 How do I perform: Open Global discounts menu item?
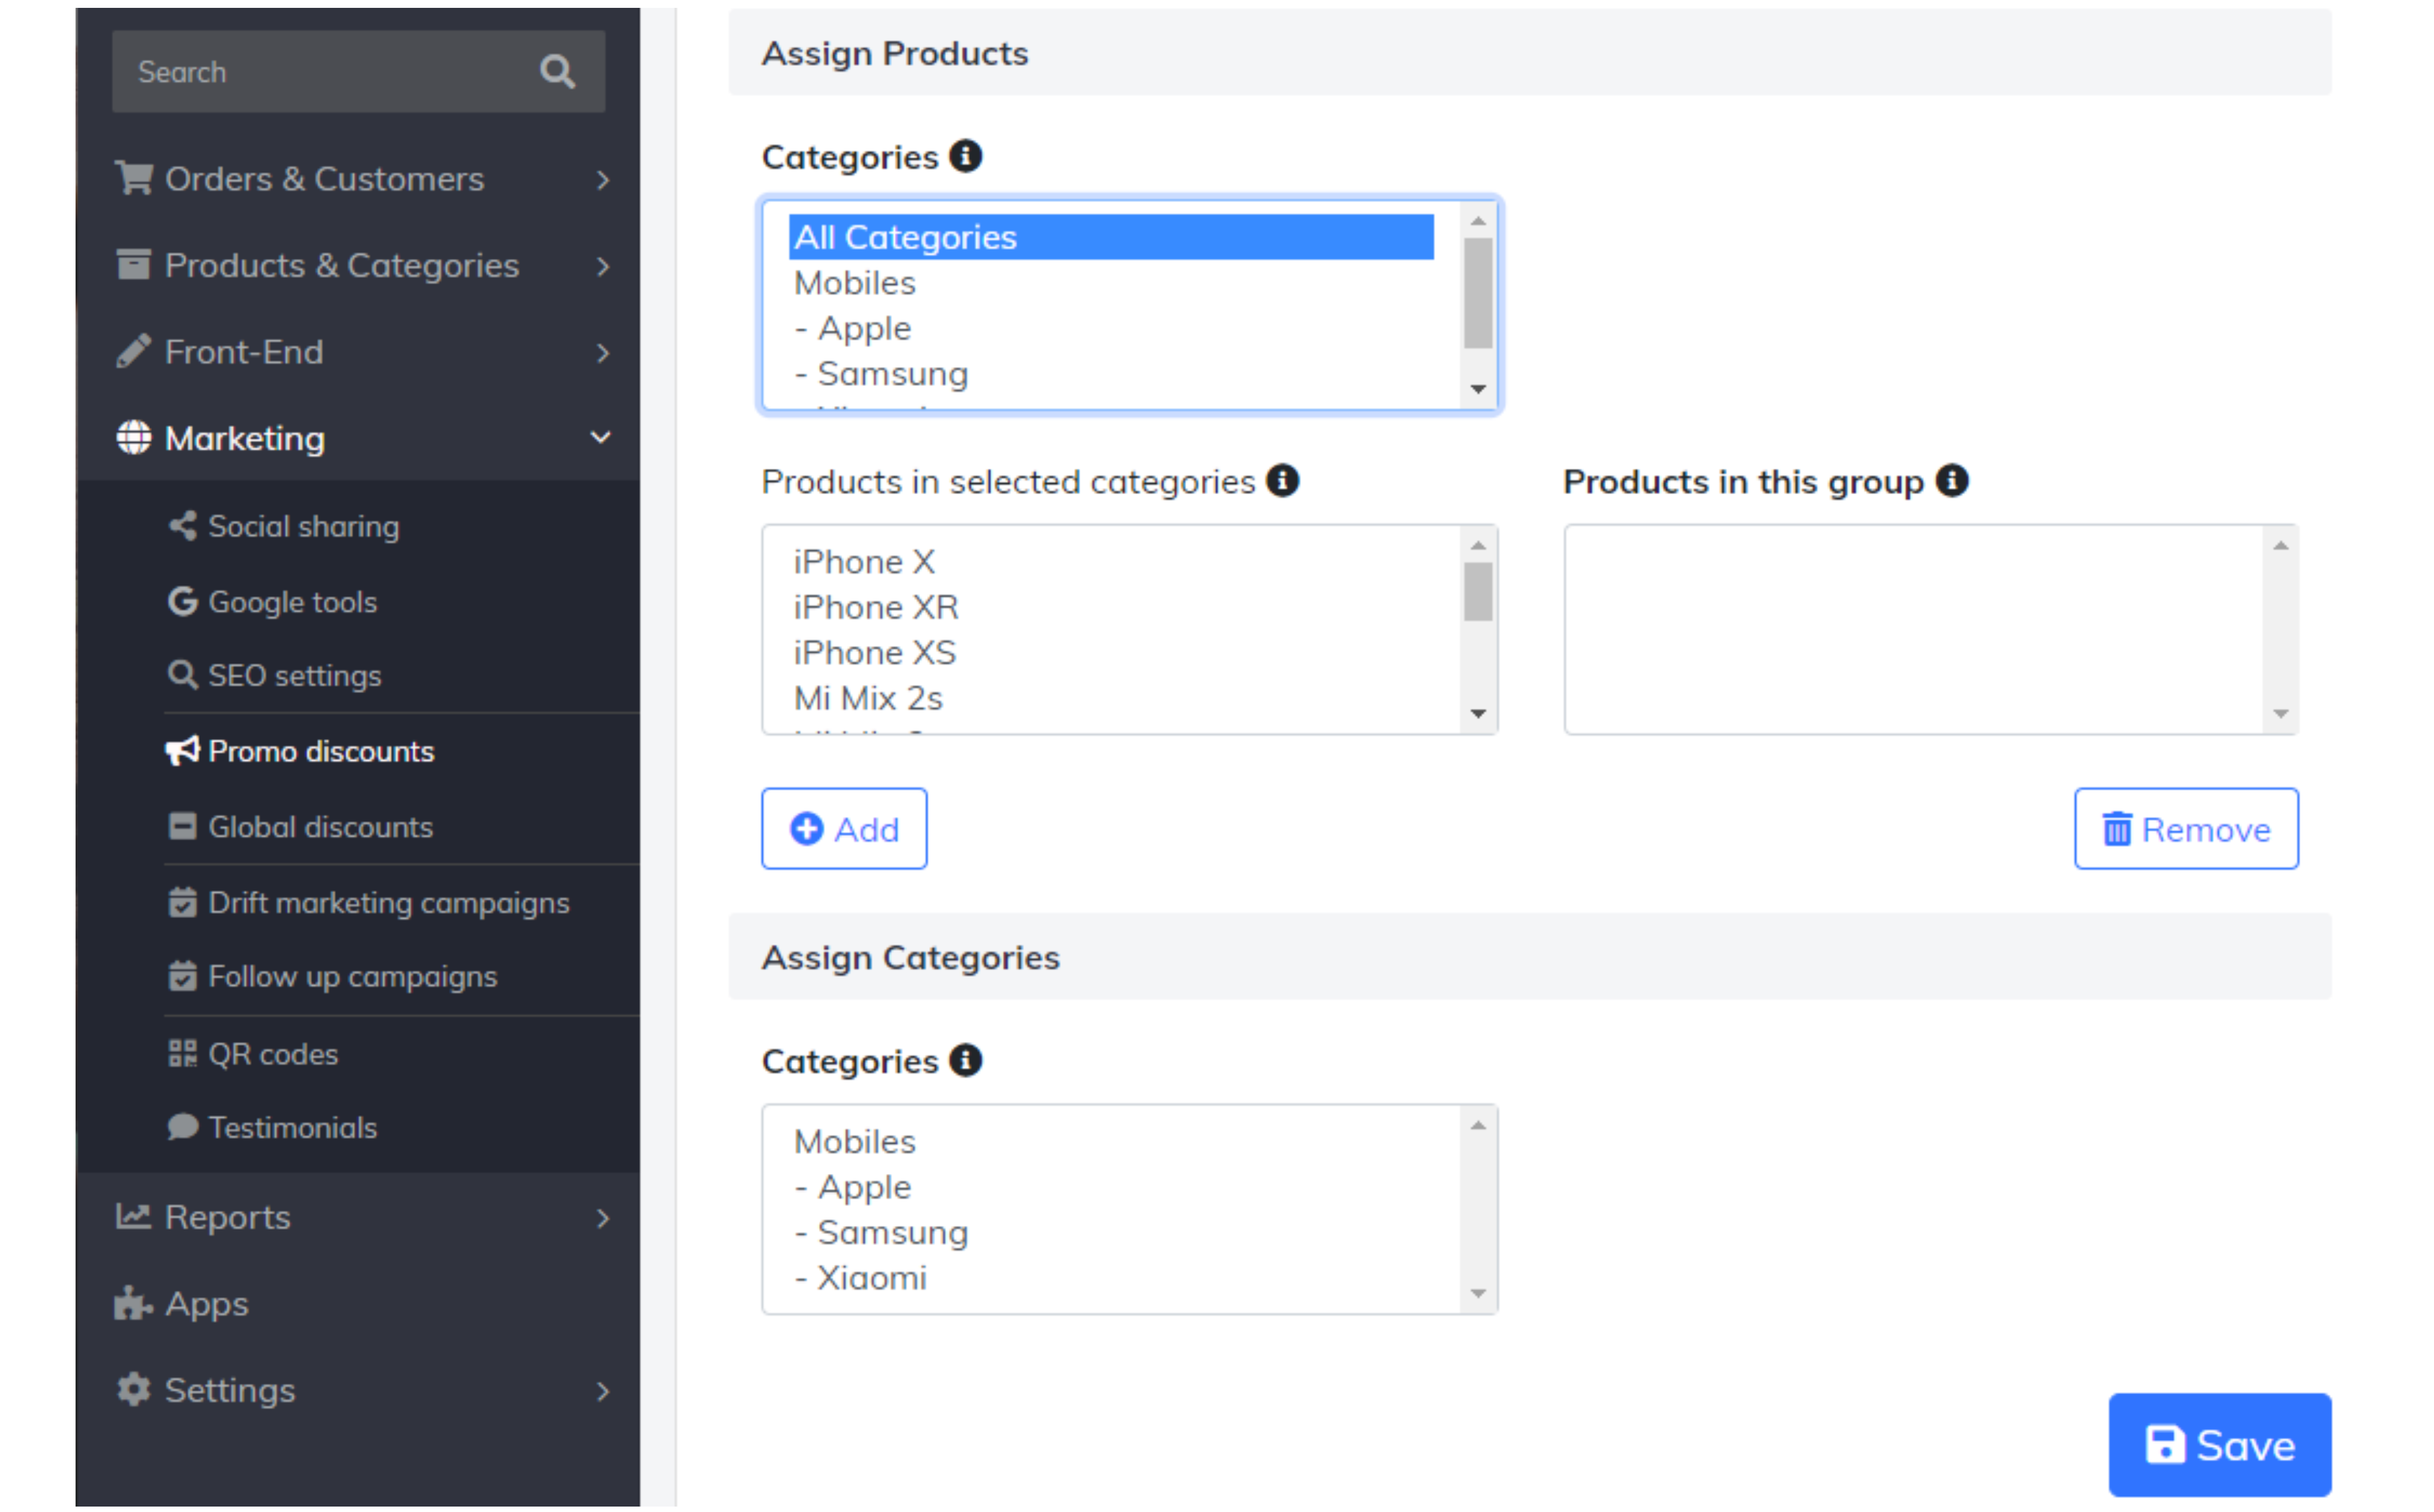[320, 827]
